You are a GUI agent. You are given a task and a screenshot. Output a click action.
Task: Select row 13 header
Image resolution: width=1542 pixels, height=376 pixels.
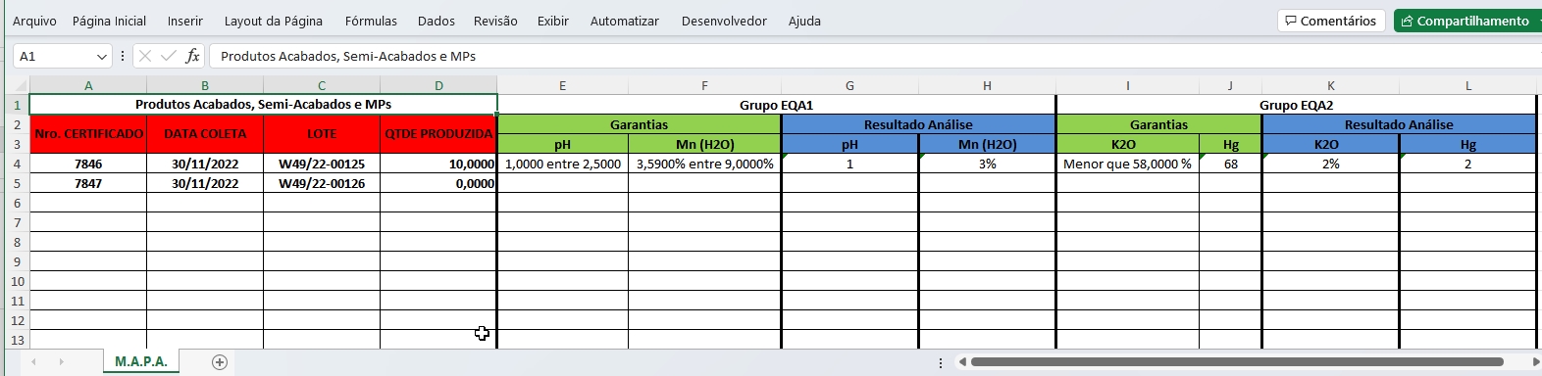coord(17,340)
